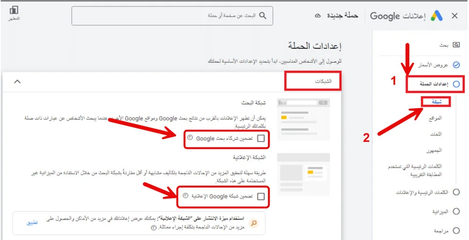The image size is (469, 240).
Task: Select the الميزانية step circle
Action: pyautogui.click(x=456, y=211)
